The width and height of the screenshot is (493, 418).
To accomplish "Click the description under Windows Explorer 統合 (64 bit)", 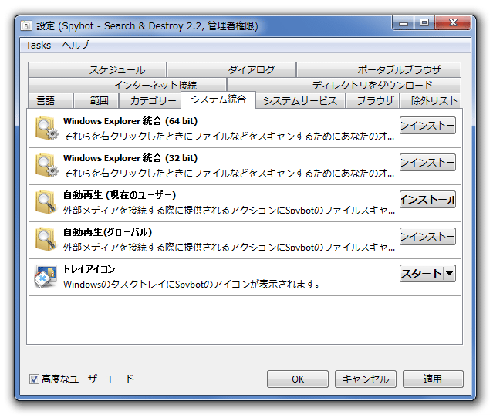I will [228, 136].
